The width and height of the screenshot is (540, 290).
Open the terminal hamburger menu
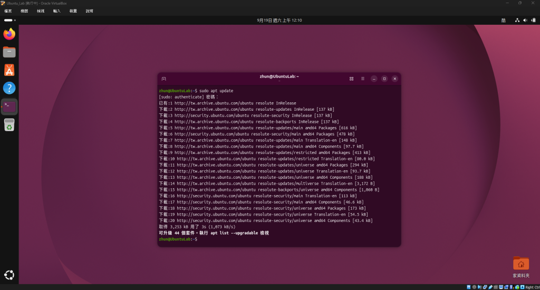tap(363, 79)
